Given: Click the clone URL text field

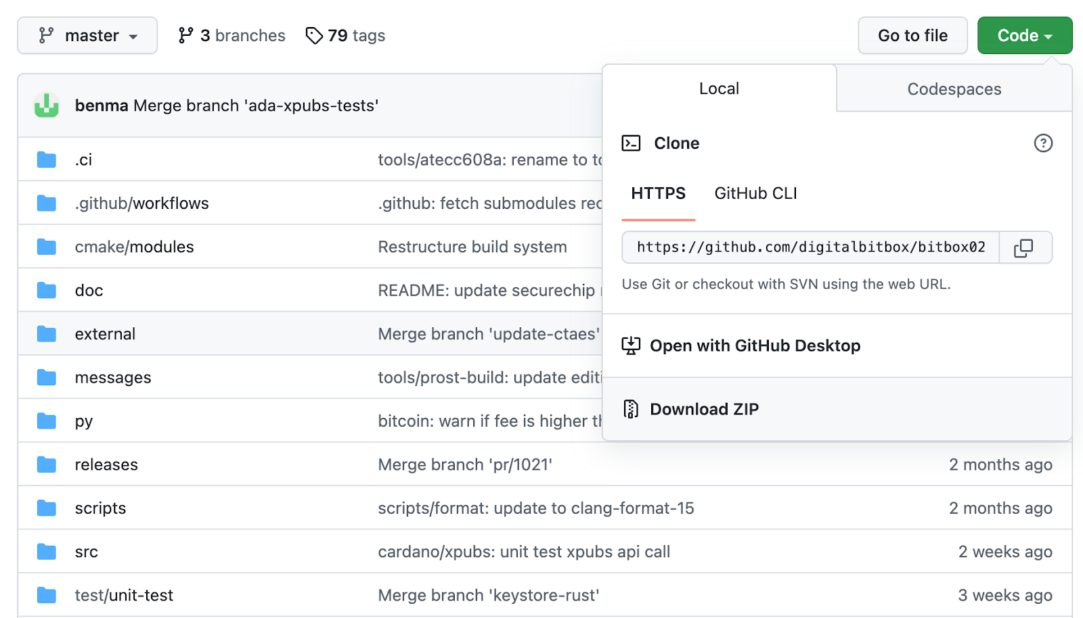Looking at the screenshot, I should [810, 247].
